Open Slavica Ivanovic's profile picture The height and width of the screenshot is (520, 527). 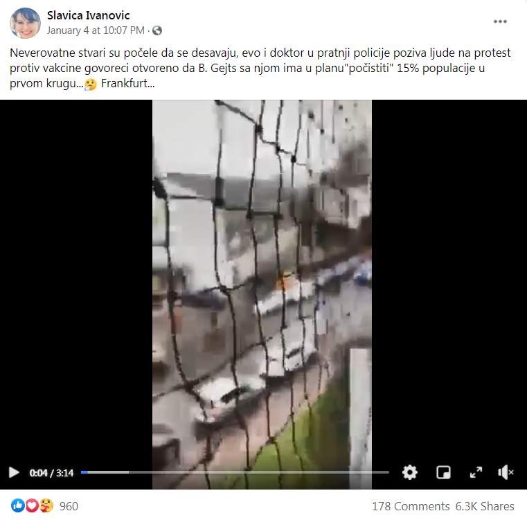tap(25, 23)
